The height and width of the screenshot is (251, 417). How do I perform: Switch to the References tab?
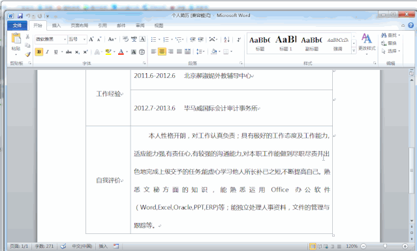pyautogui.click(x=102, y=25)
